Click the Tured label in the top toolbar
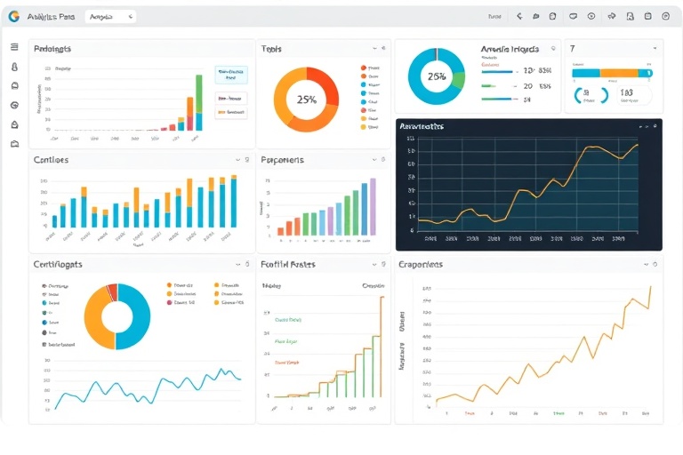 (494, 16)
